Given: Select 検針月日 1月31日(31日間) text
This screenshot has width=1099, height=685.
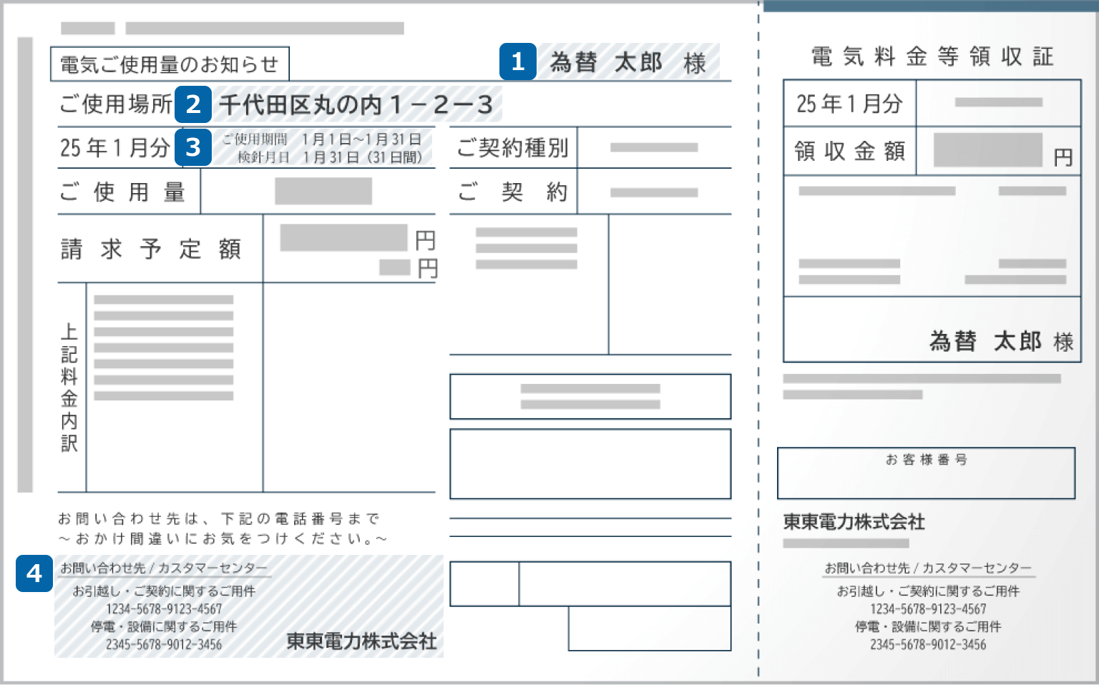Looking at the screenshot, I should click(x=330, y=157).
